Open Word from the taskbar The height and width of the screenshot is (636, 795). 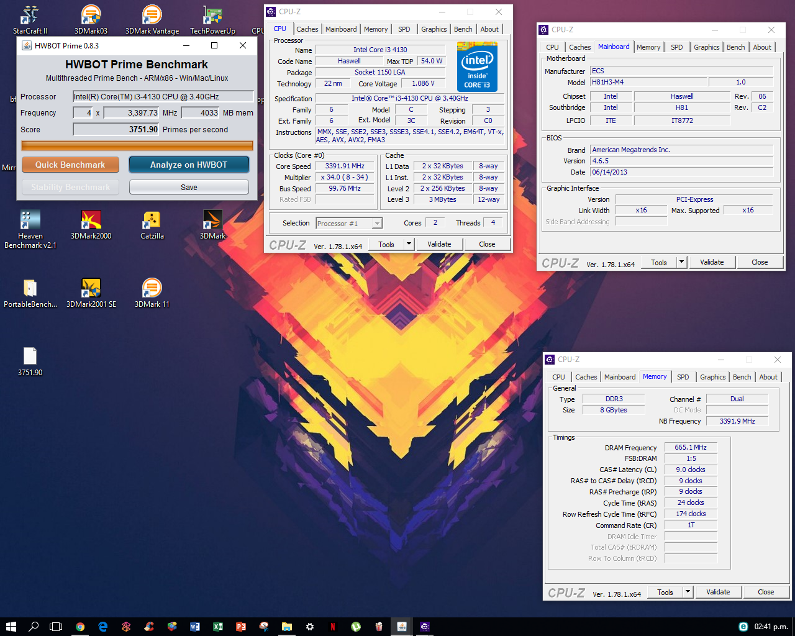195,627
